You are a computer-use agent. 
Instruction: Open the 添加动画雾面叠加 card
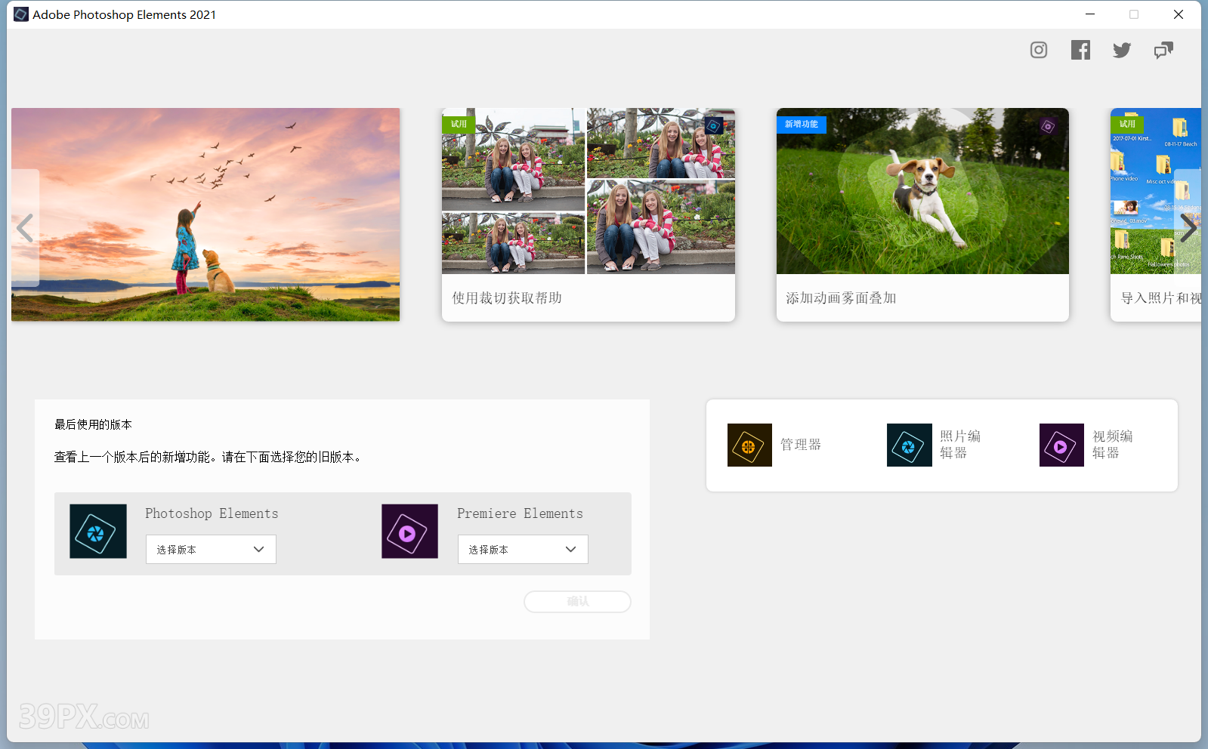[x=922, y=215]
